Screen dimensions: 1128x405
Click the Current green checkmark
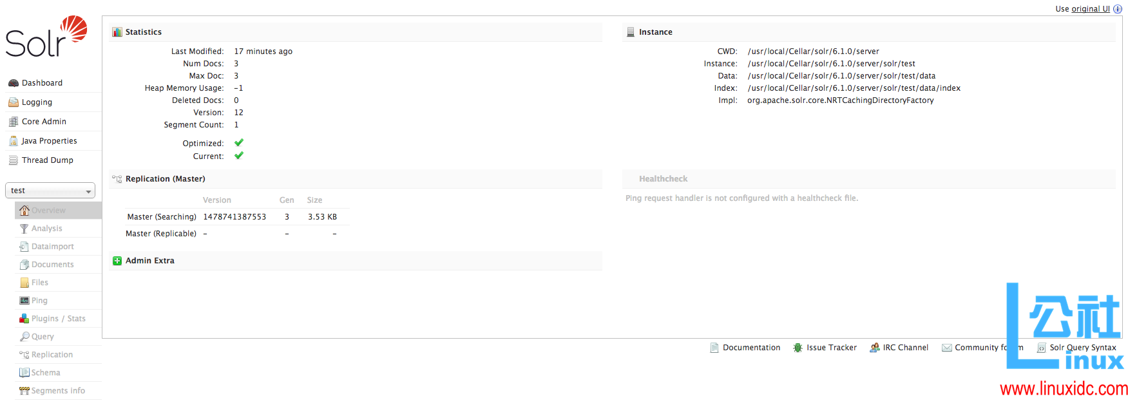point(239,156)
